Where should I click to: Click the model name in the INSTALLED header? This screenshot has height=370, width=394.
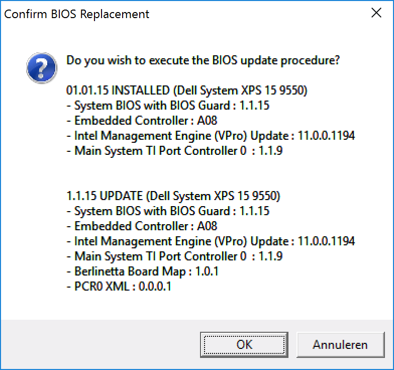240,90
